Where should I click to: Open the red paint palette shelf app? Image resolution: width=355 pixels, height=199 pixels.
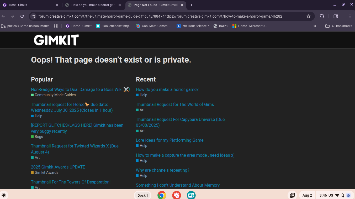176,195
